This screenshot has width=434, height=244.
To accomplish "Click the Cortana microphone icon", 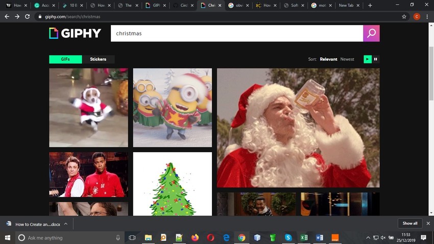I will [118, 238].
